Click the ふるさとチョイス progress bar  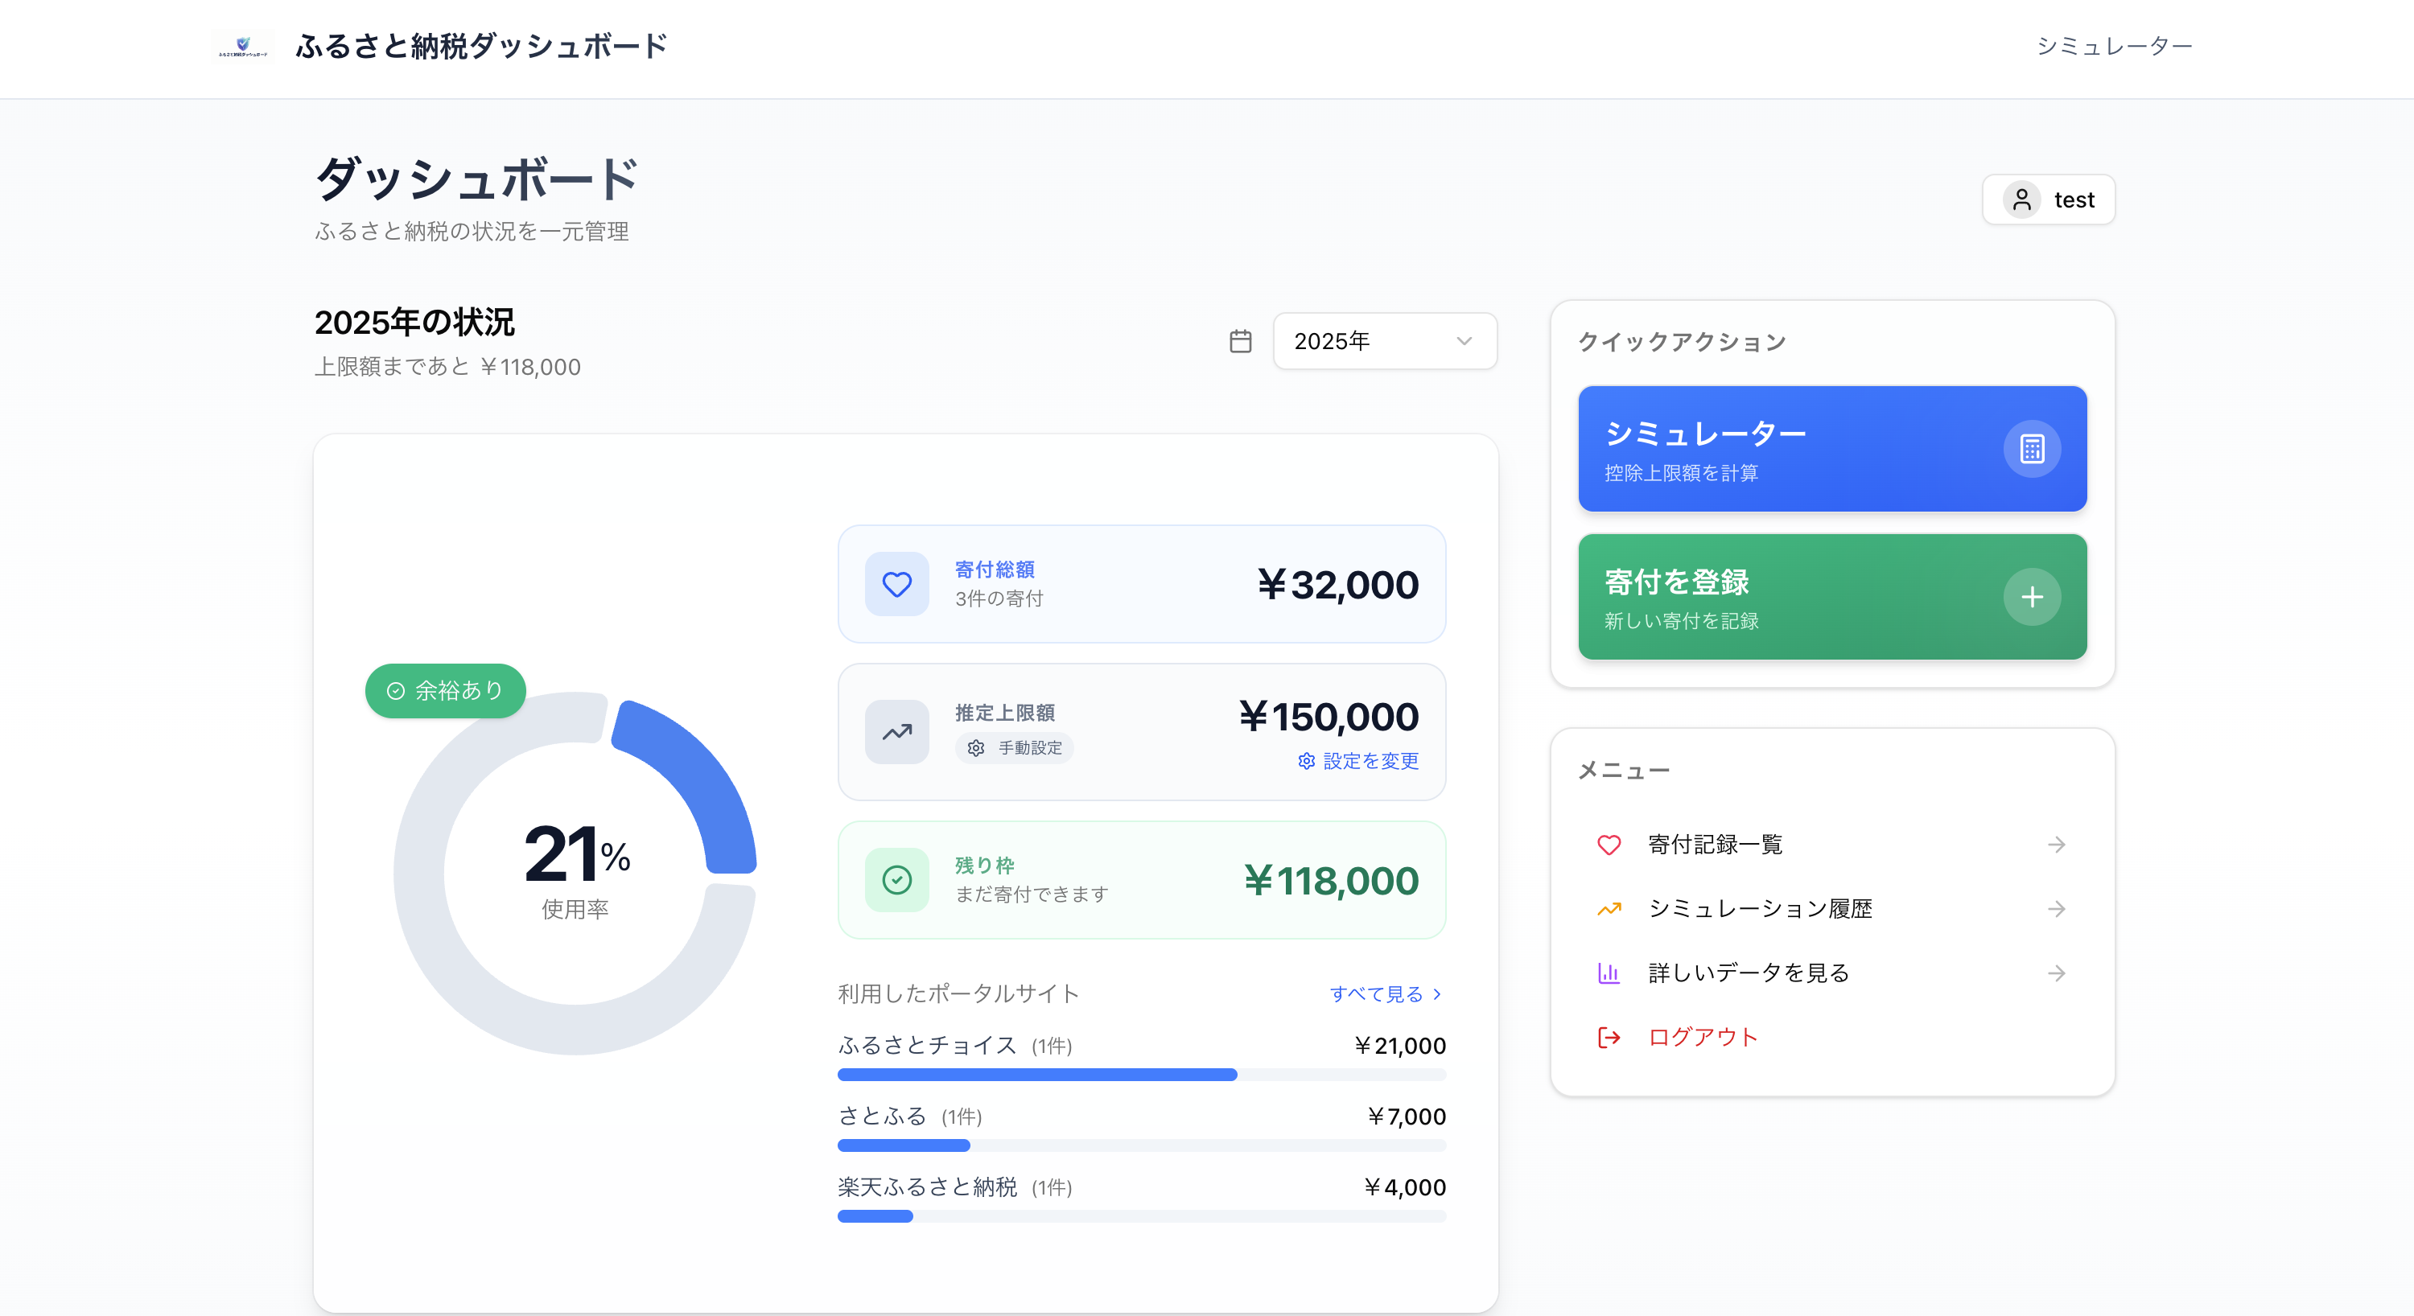click(1036, 1075)
